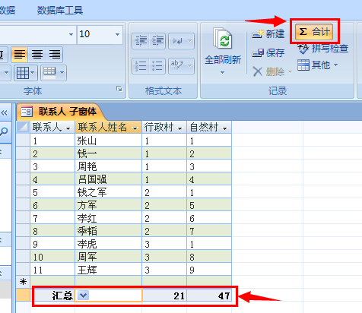Open the 其他 more options menu
Viewport: 362px width, 313px height.
pyautogui.click(x=318, y=65)
